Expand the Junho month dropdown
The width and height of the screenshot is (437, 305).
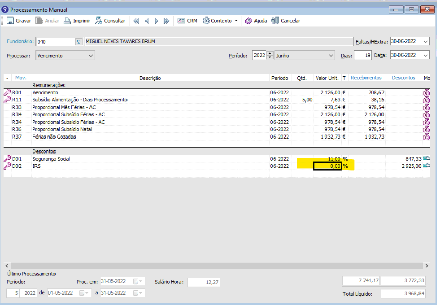point(331,56)
